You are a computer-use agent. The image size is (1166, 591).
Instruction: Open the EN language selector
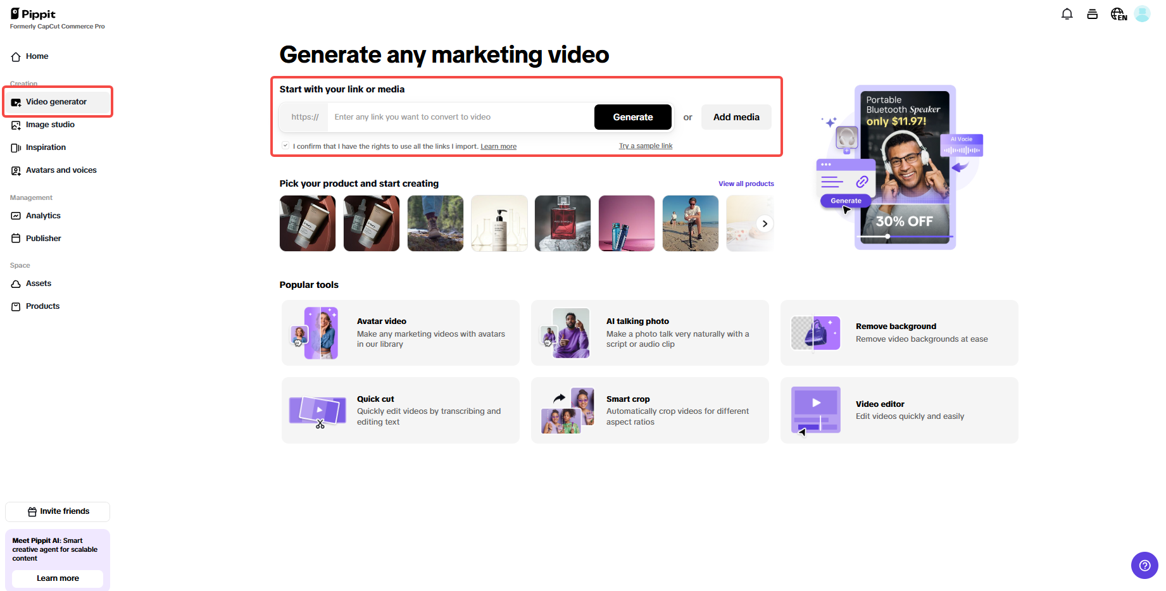[x=1118, y=13]
